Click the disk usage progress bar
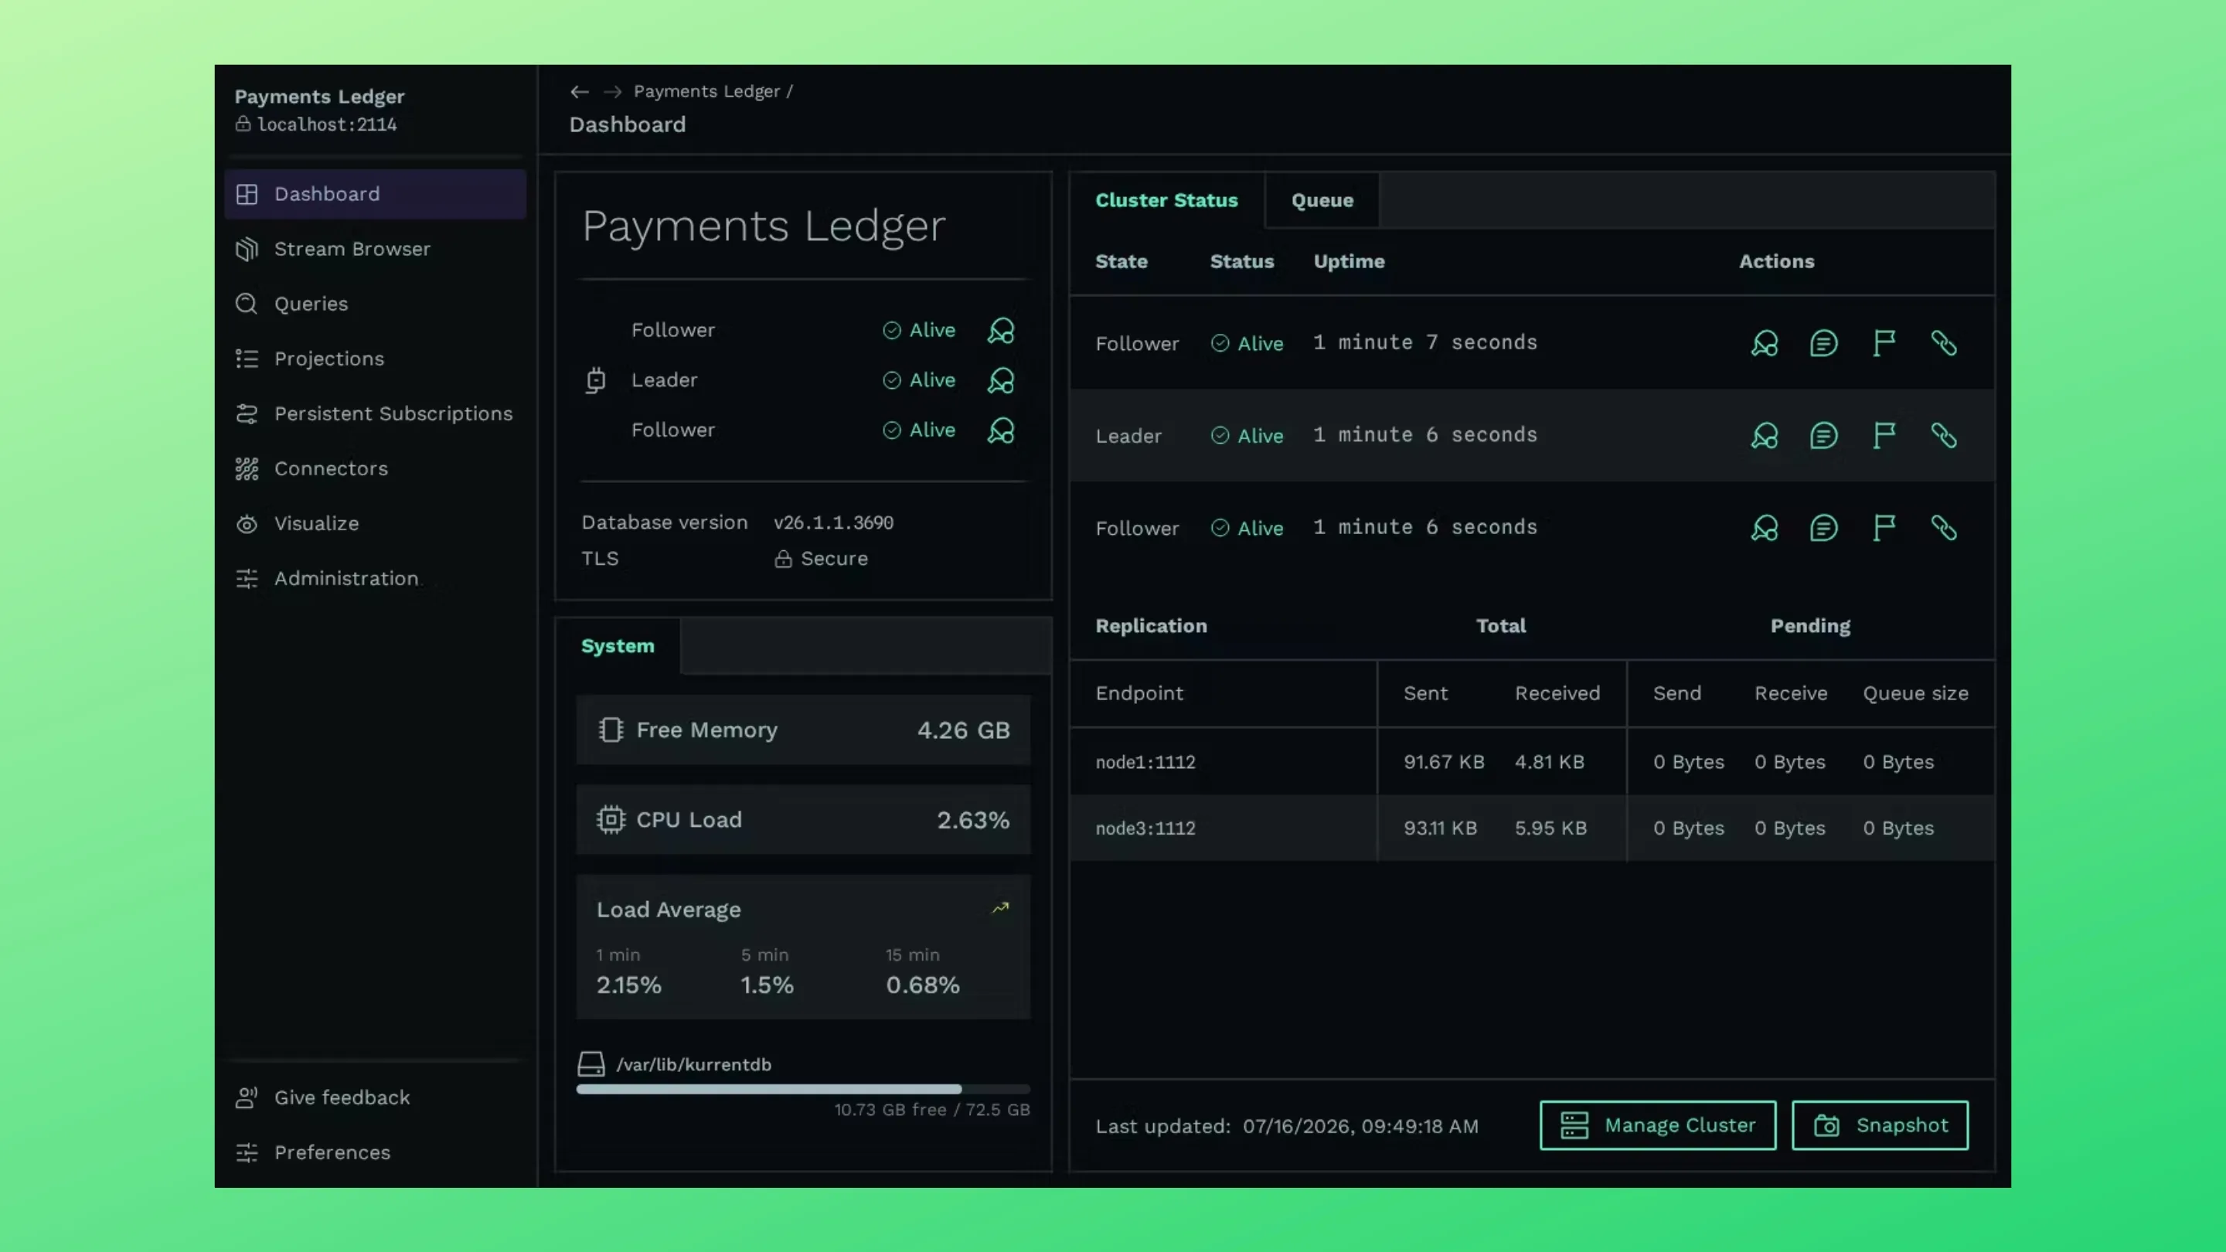2226x1252 pixels. pyautogui.click(x=804, y=1090)
